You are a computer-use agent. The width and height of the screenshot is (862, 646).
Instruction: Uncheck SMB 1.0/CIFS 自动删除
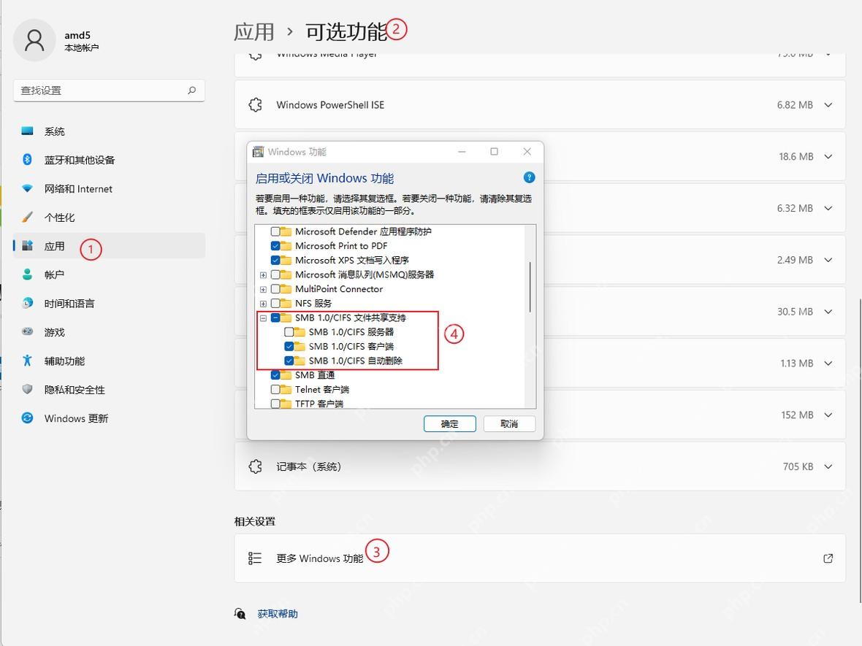point(289,361)
